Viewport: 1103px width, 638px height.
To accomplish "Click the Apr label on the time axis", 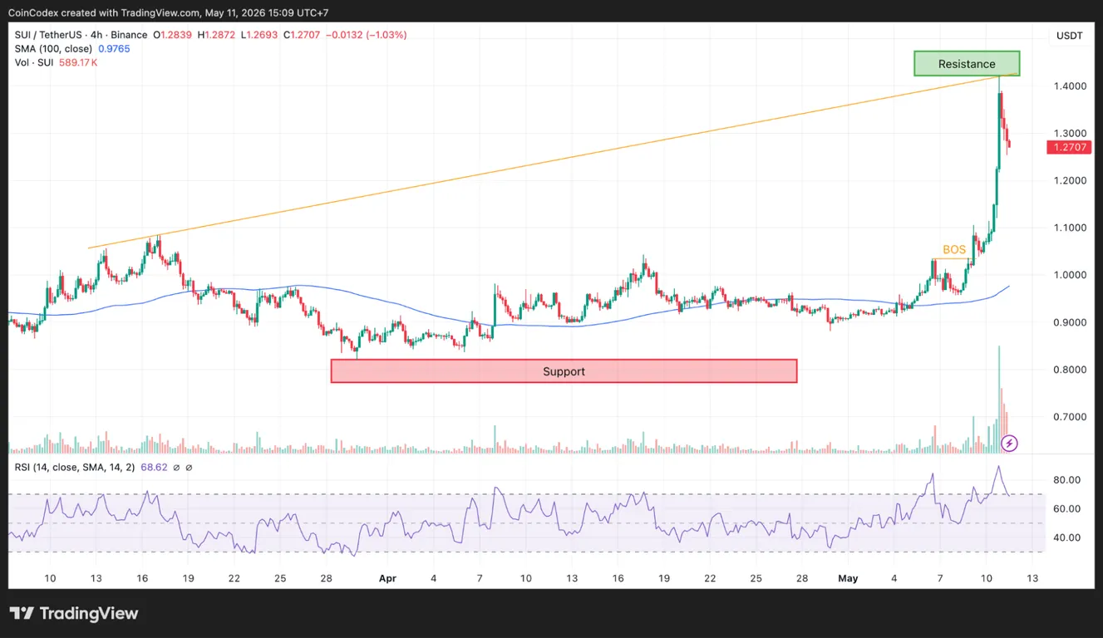I will click(387, 577).
